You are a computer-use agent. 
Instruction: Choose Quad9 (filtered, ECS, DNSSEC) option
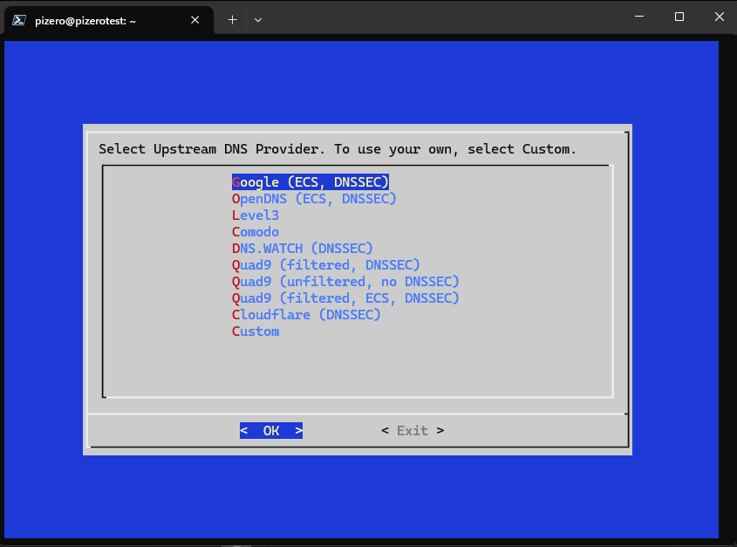point(345,298)
